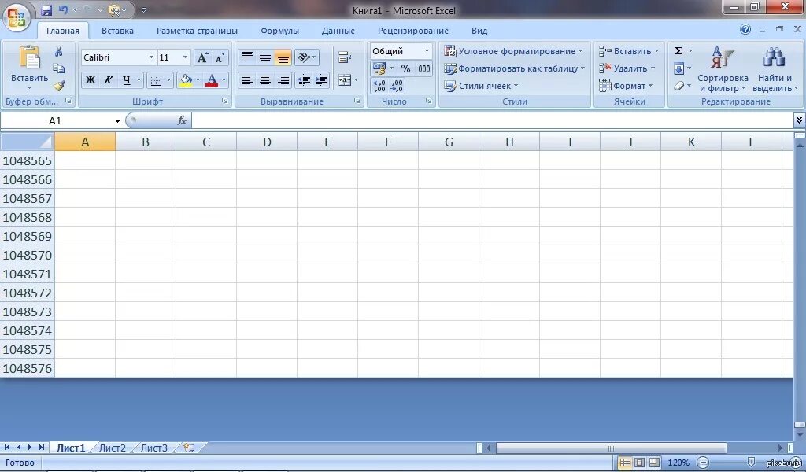
Task: Click AutoSum sigma icon
Action: [x=679, y=51]
